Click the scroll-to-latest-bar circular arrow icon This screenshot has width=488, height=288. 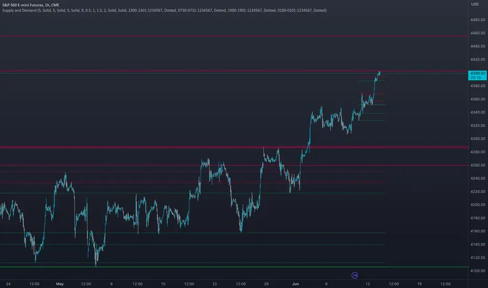(354, 275)
